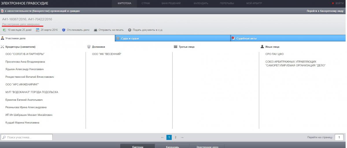The height and width of the screenshot is (148, 347).
Task: Click the building icon on Суды и судьи tab
Action: point(118,38)
